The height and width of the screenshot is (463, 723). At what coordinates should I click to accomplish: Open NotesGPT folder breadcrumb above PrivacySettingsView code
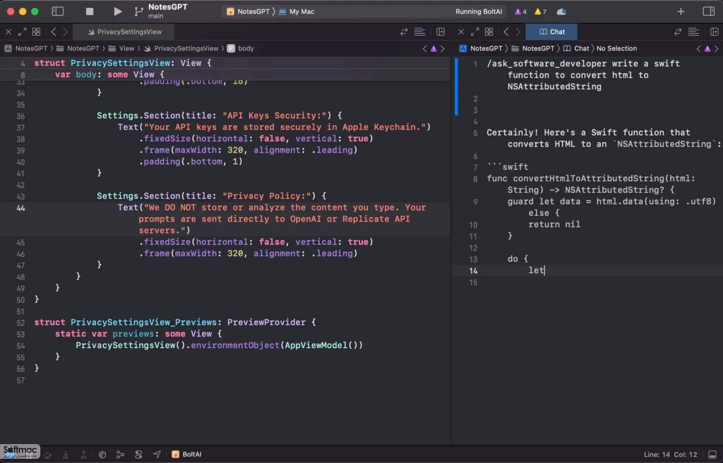[78, 48]
